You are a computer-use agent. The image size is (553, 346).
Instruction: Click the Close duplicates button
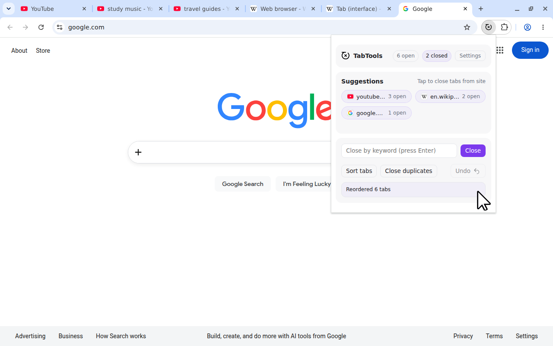[x=409, y=171]
